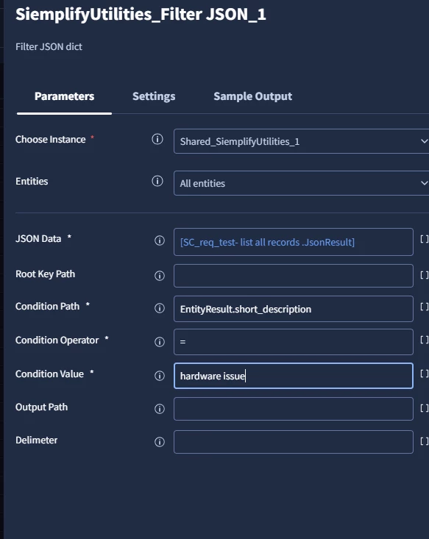Show info tooltip for JSON Data

tap(160, 240)
